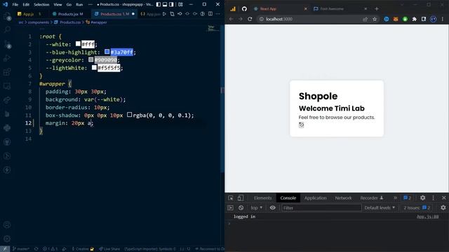Close the React App browser tab
This screenshot has width=449, height=252.
coord(306,9)
